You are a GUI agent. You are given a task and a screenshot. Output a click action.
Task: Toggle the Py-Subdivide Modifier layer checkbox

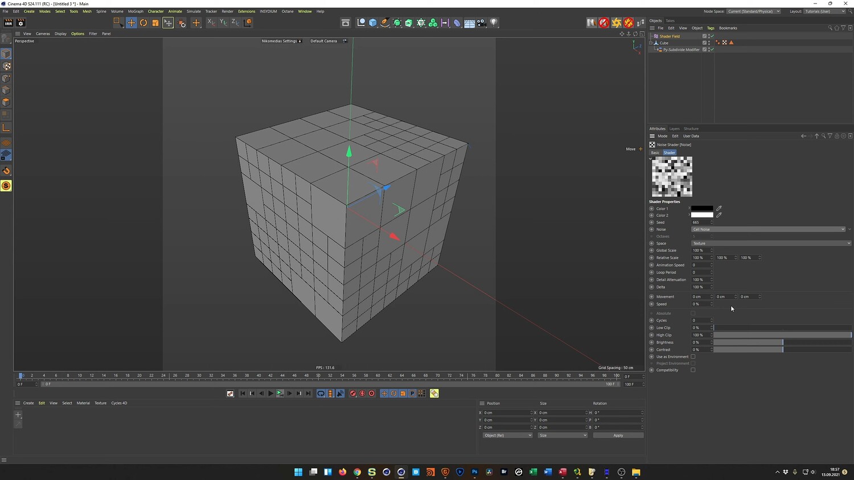coord(704,49)
